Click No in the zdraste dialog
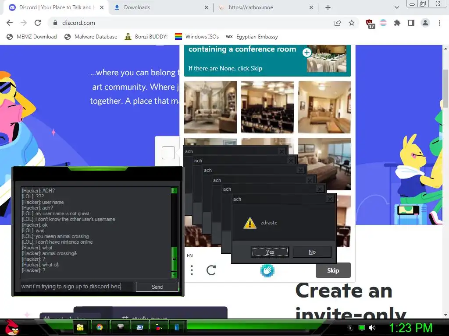Viewport: 449px width, 336px height. 312,252
